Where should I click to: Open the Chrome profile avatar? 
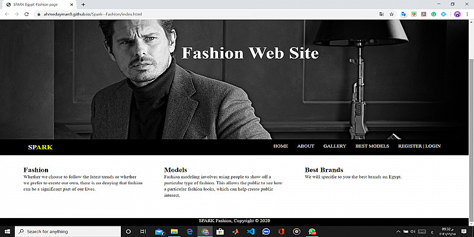[x=457, y=14]
